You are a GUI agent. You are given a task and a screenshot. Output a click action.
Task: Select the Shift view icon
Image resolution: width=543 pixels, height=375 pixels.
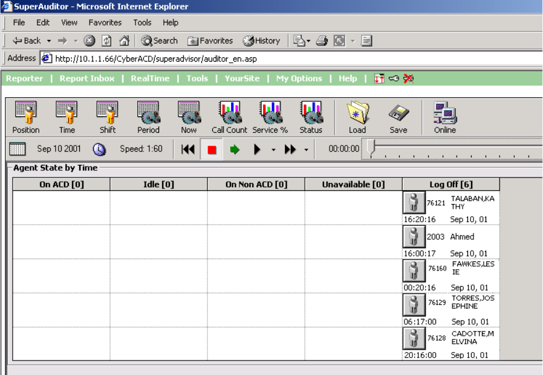108,117
